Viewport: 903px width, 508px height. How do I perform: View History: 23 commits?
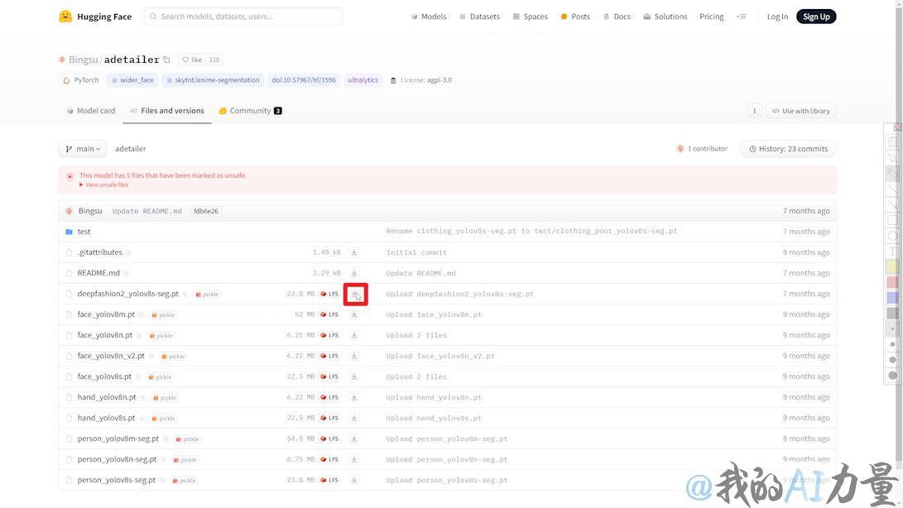click(788, 149)
